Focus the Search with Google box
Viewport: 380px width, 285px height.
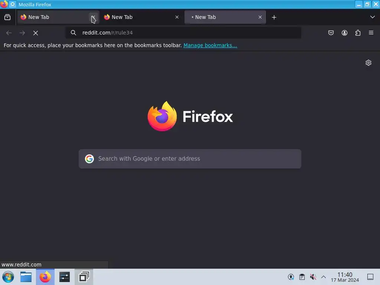click(x=190, y=159)
